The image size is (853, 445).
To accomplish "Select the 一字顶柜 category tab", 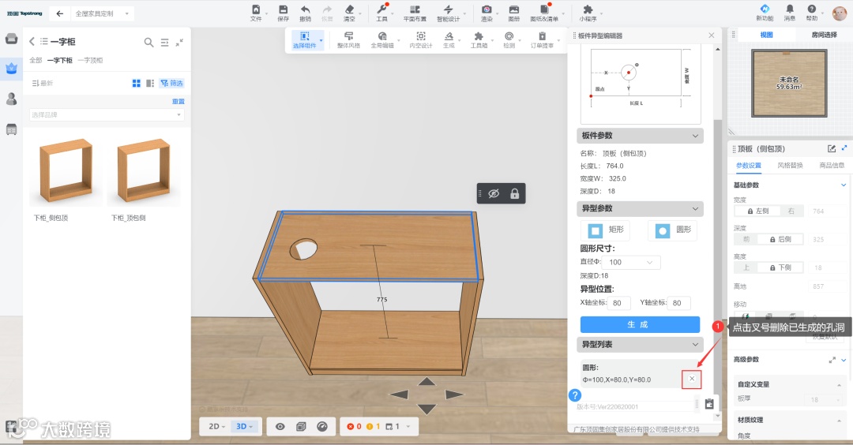I will (89, 61).
